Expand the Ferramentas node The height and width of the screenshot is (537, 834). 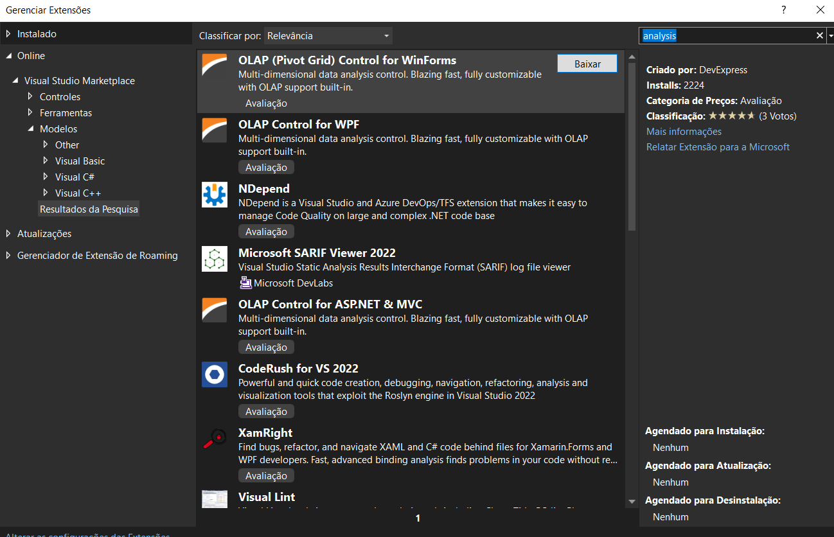point(30,113)
